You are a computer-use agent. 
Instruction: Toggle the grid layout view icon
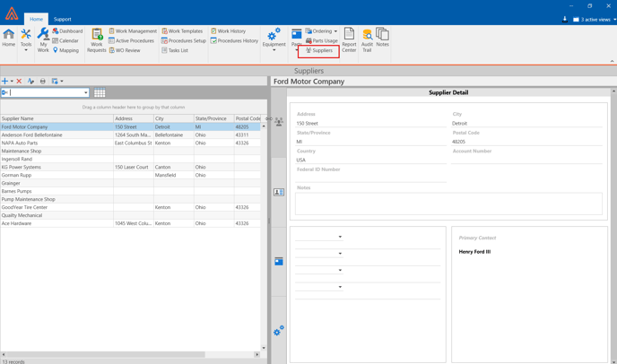coord(100,92)
